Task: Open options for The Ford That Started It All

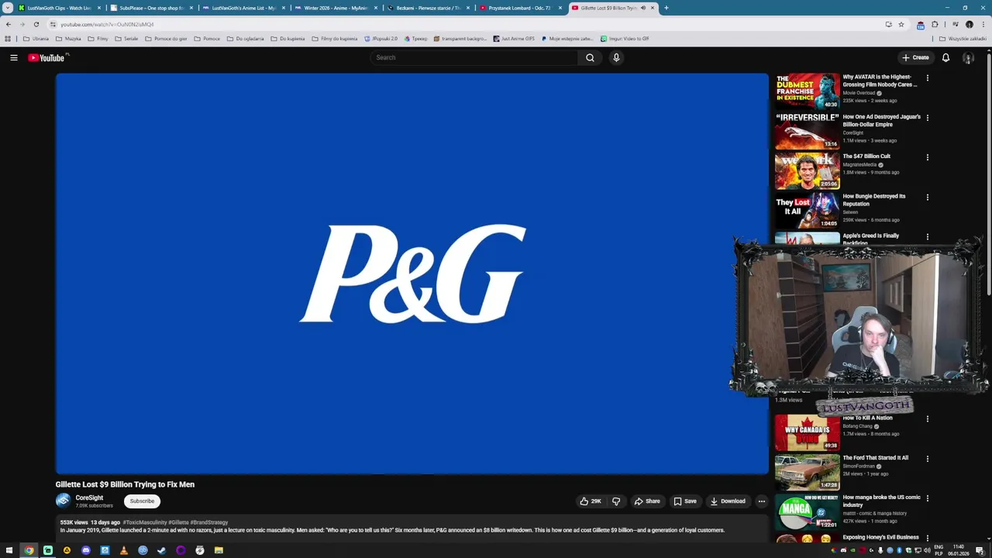Action: point(927,459)
